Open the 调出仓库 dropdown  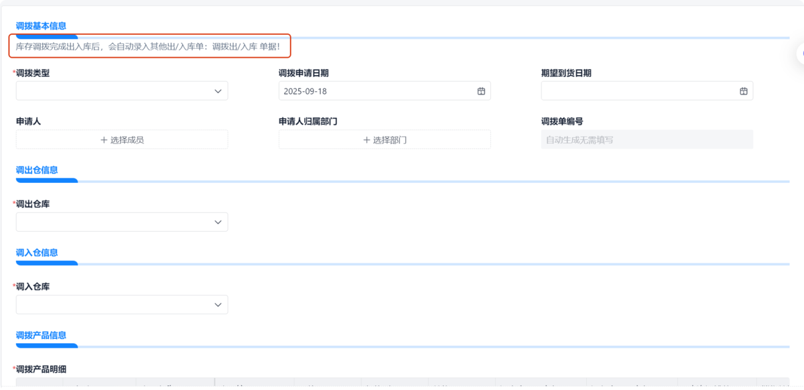(x=121, y=222)
